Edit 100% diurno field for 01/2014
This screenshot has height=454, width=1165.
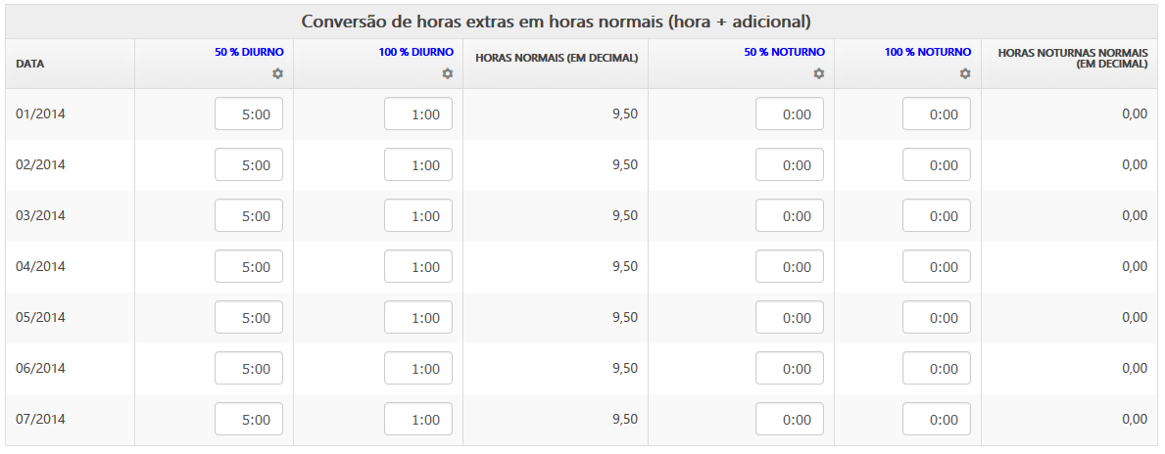(x=418, y=114)
